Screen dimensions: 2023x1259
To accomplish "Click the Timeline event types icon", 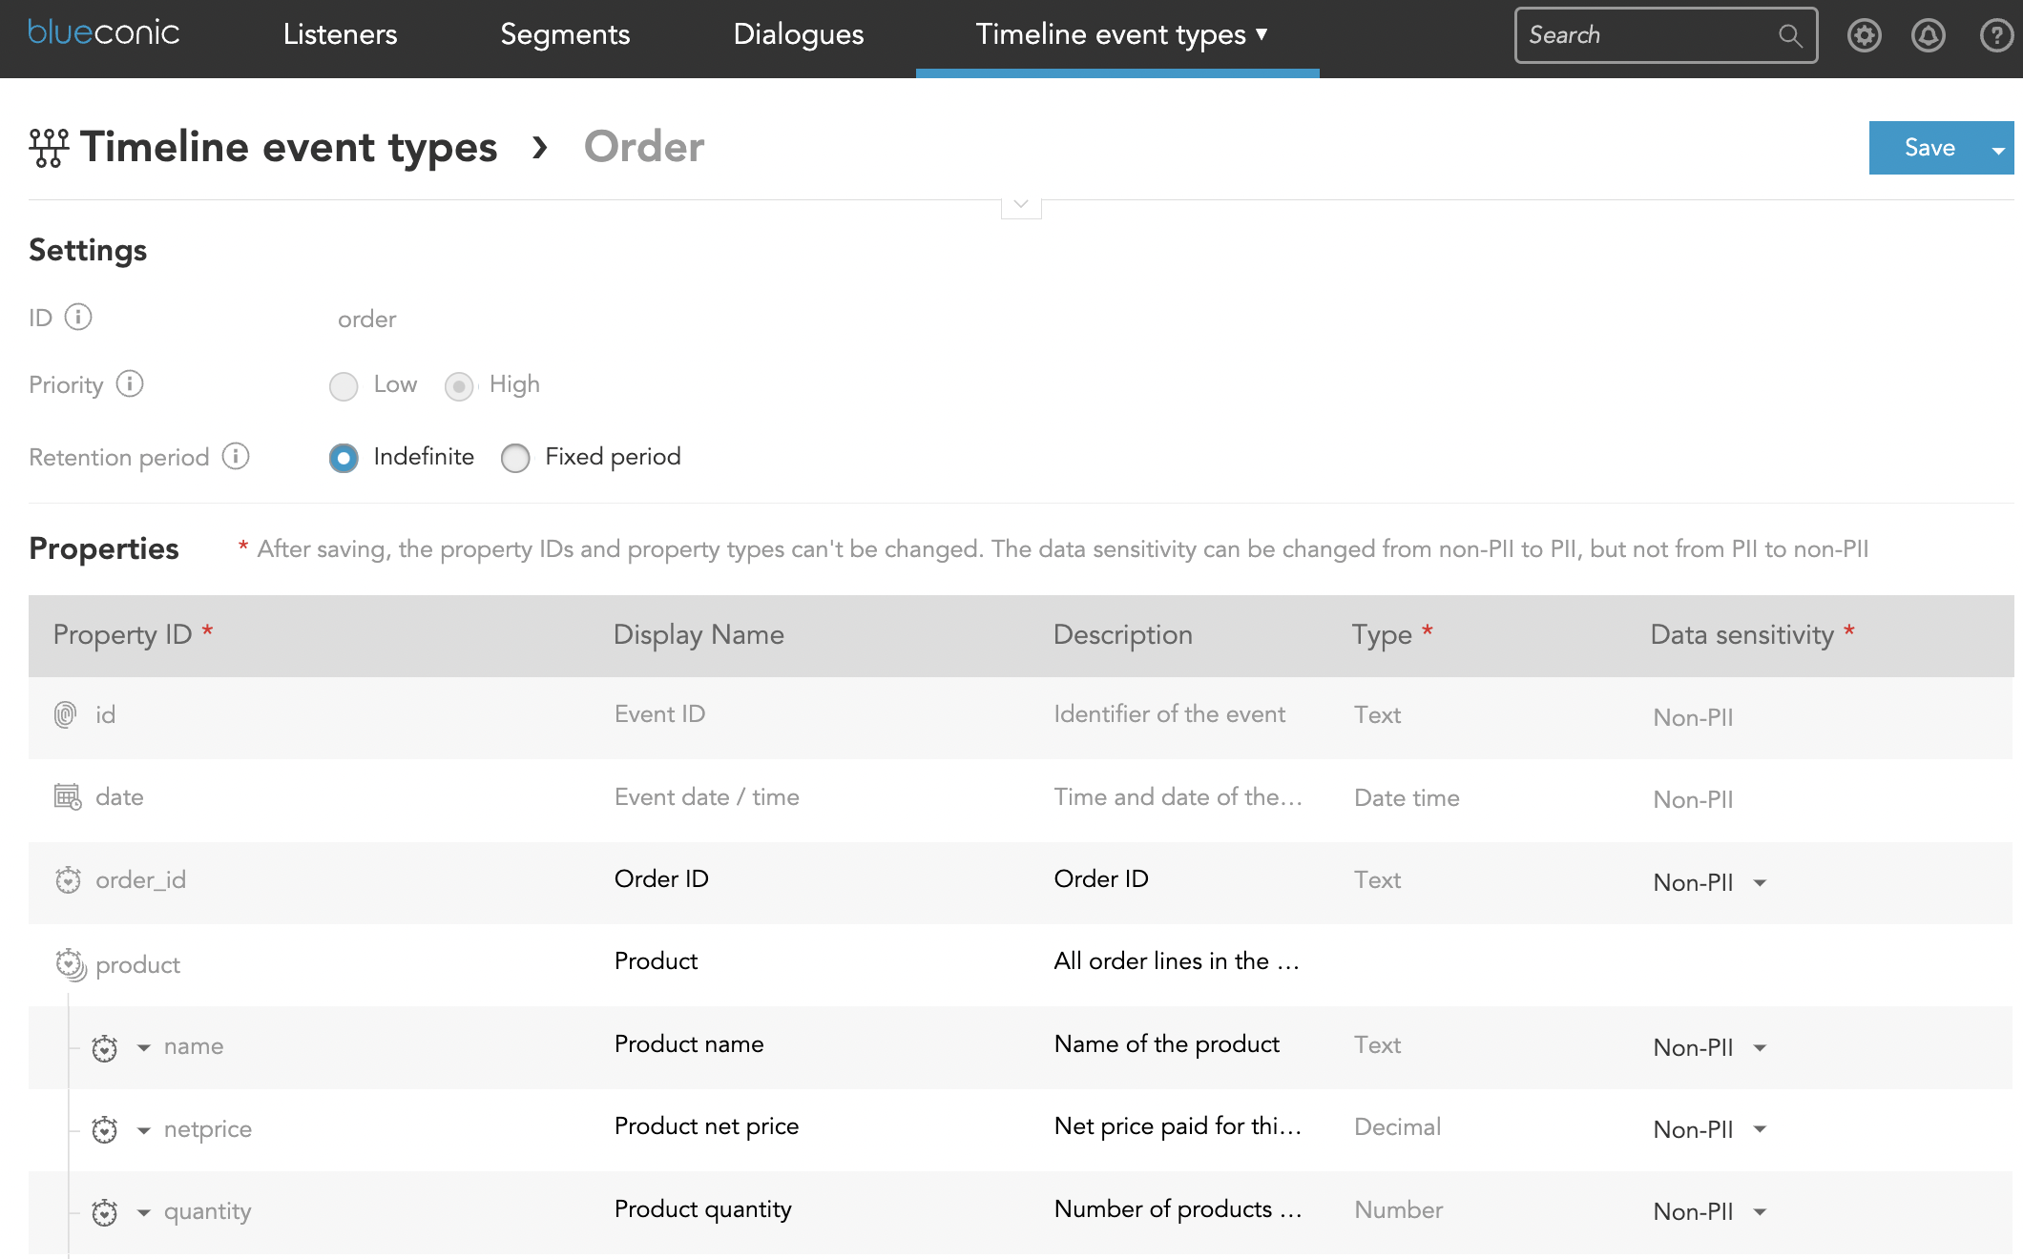I will 47,145.
